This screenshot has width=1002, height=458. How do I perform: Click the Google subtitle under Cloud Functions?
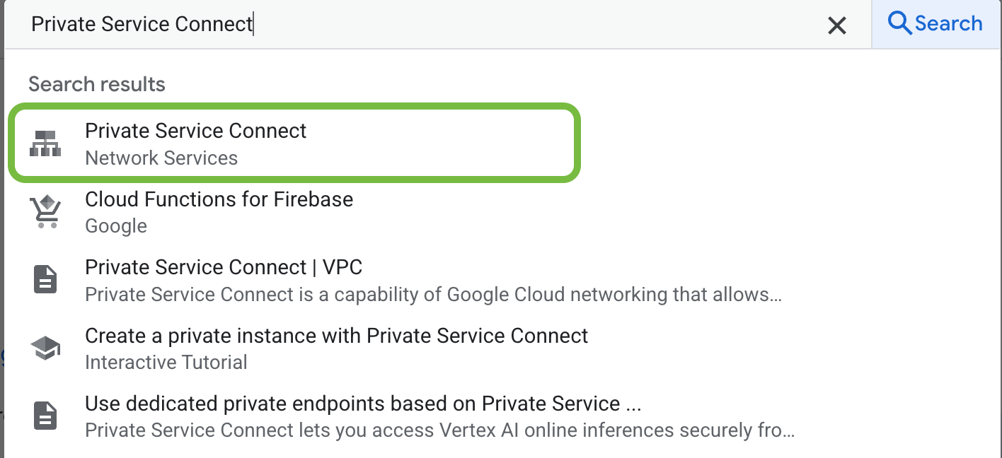click(x=115, y=226)
